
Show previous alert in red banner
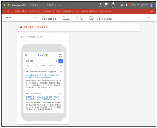coord(4,11)
